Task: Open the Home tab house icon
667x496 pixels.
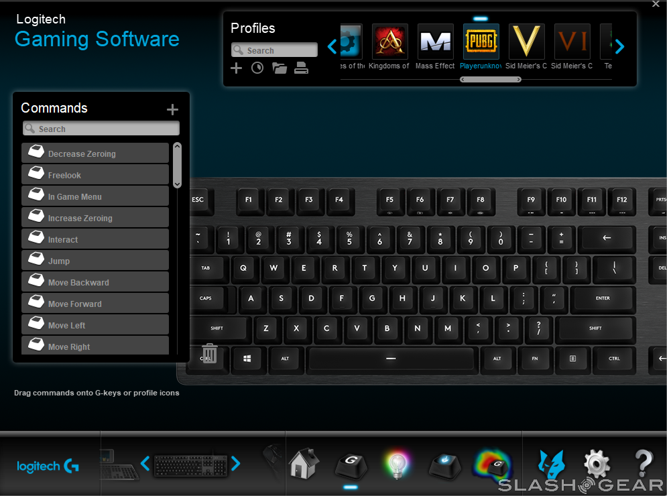Action: coord(304,462)
